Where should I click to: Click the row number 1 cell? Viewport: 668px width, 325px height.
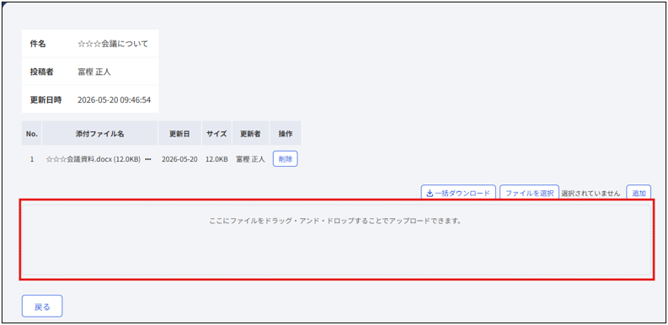coord(32,159)
